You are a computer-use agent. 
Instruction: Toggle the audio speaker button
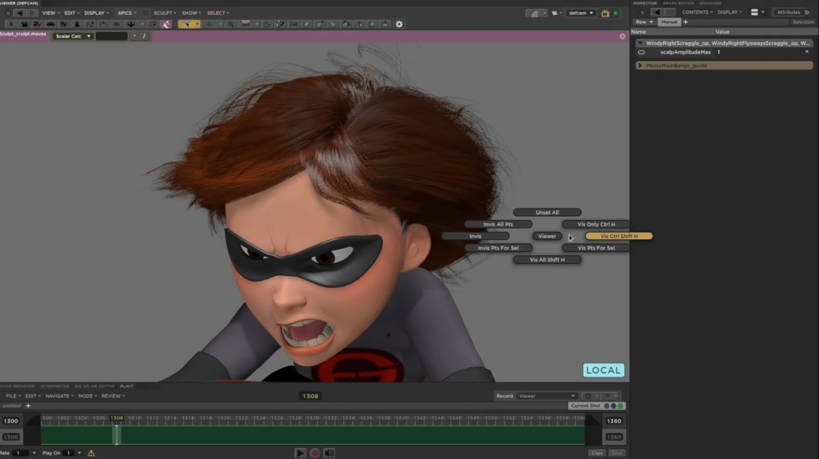tap(329, 453)
